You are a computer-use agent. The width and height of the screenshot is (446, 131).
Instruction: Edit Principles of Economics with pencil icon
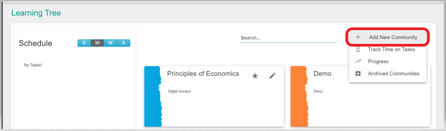[272, 76]
